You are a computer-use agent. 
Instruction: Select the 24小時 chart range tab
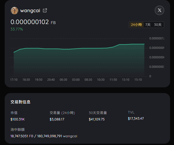coord(136,25)
